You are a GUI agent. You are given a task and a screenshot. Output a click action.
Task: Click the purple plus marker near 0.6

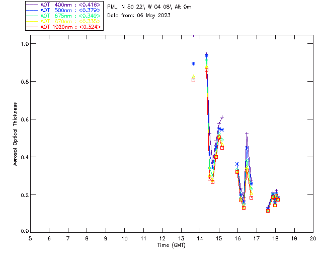222,117
